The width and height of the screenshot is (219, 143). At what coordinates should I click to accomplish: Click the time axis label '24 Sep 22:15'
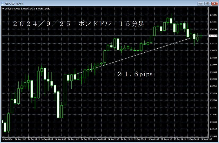(113, 139)
